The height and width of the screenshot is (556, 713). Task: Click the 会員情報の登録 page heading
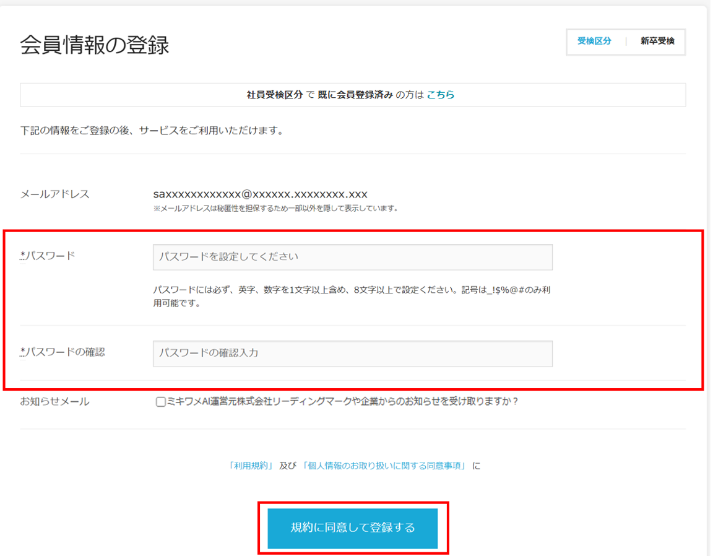[x=95, y=45]
